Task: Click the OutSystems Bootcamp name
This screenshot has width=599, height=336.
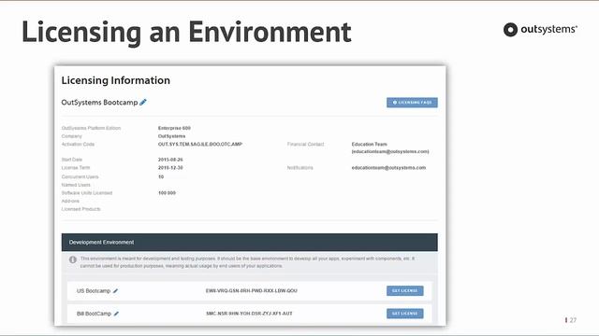Action: (x=99, y=102)
